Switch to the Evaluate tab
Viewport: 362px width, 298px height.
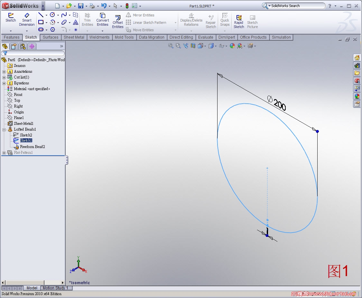click(x=206, y=37)
